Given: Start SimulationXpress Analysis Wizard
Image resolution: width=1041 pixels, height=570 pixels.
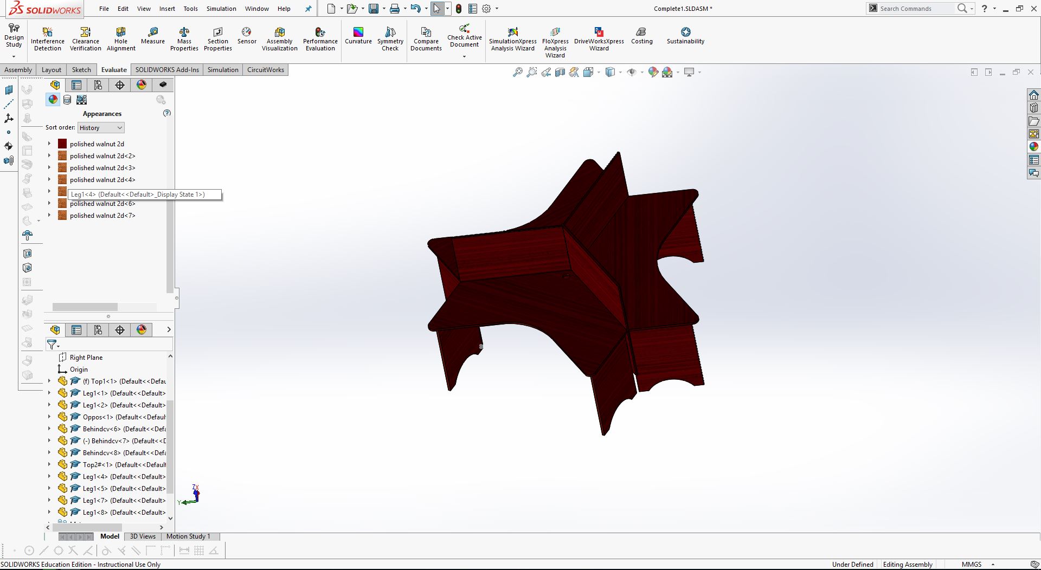Looking at the screenshot, I should [x=513, y=38].
